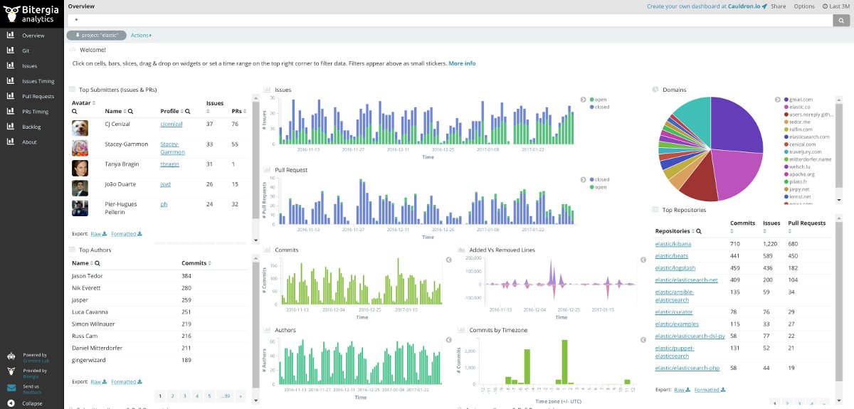The width and height of the screenshot is (854, 409).
Task: Toggle the open series in Issues legend
Action: [x=599, y=100]
